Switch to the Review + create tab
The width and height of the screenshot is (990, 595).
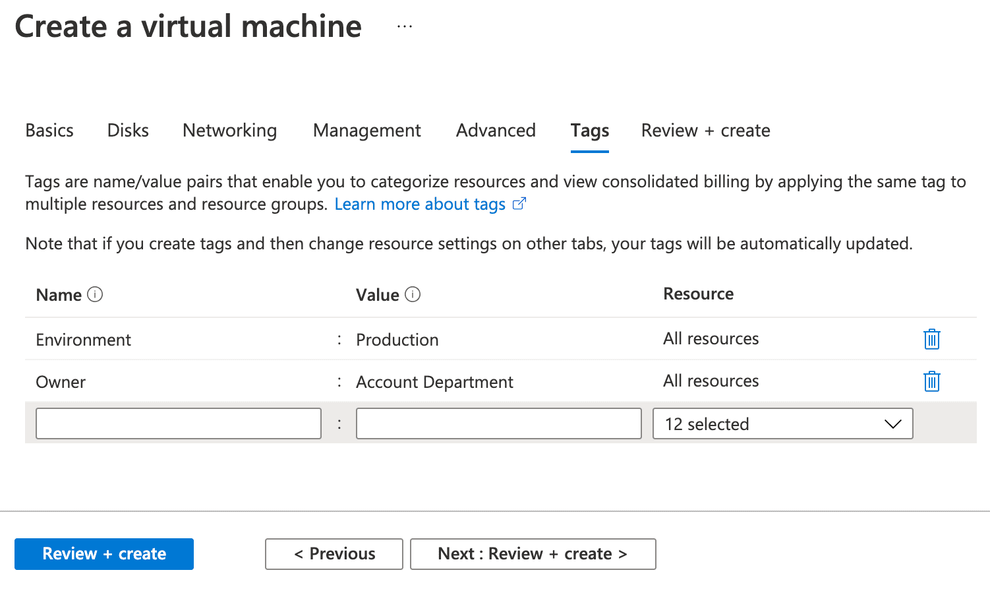click(x=705, y=130)
